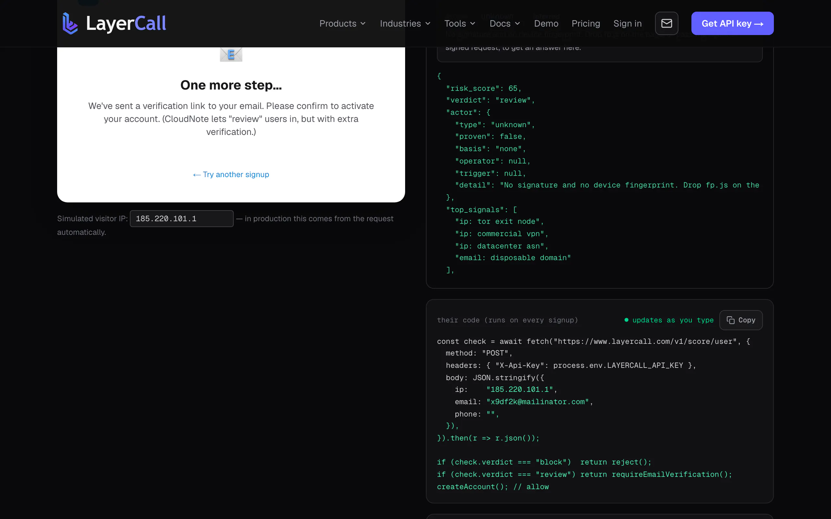Viewport: 831px width, 519px height.
Task: Click the "One more step..." heading
Action: [231, 85]
